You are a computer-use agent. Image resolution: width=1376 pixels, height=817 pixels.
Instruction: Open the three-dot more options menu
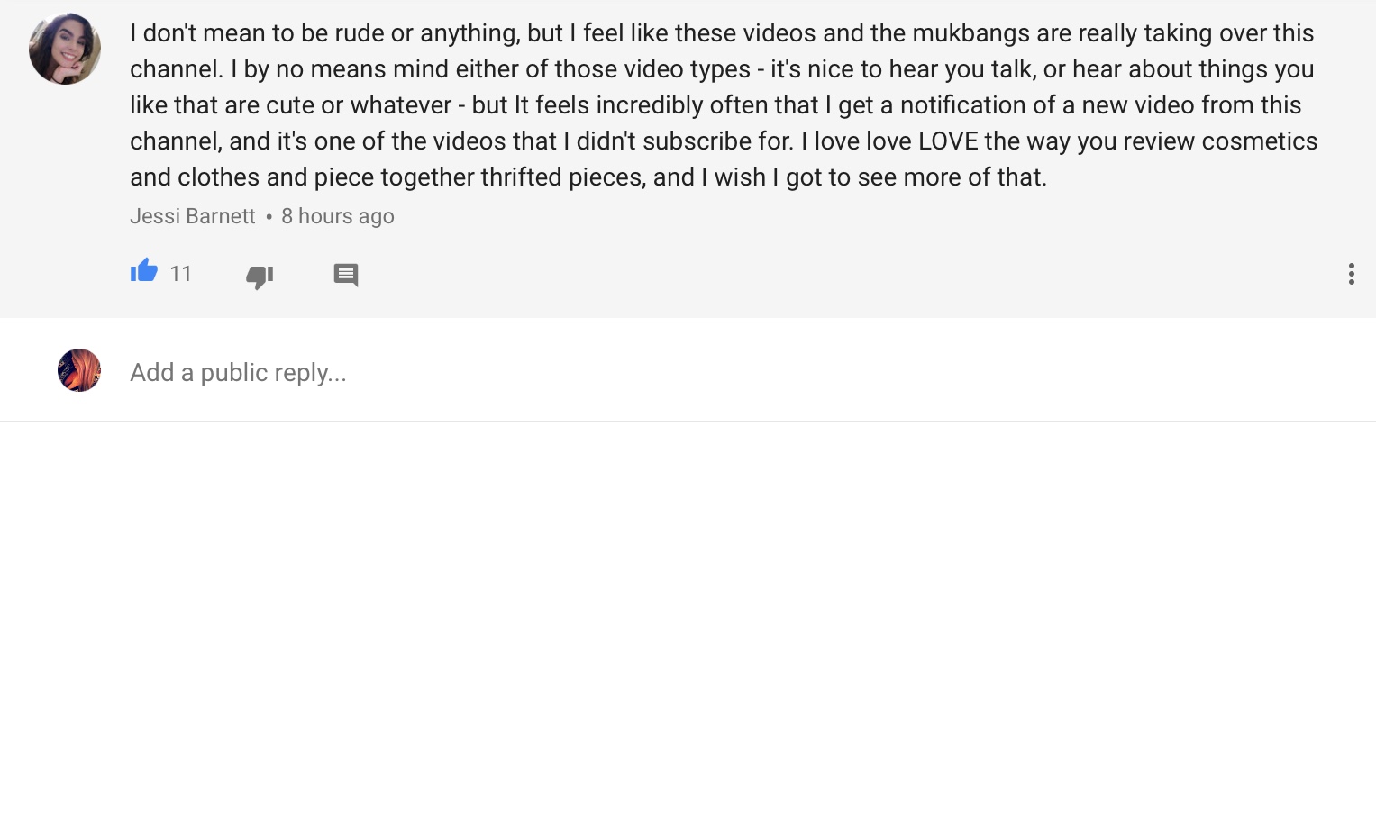tap(1351, 274)
